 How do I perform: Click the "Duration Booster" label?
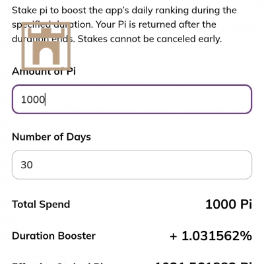53,236
